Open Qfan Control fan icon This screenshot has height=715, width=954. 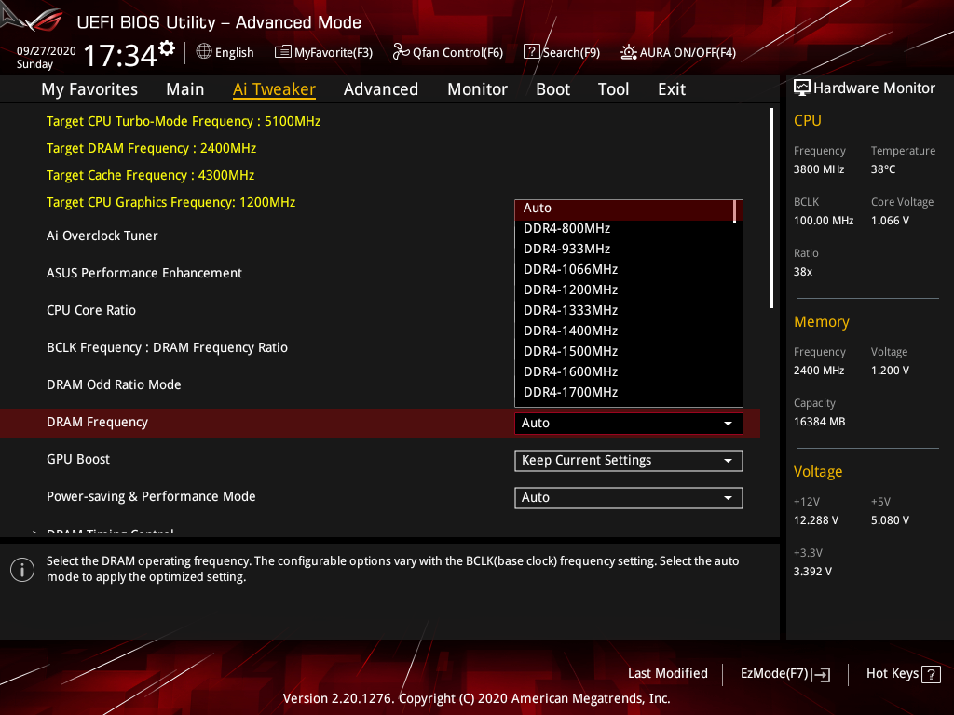click(x=401, y=52)
